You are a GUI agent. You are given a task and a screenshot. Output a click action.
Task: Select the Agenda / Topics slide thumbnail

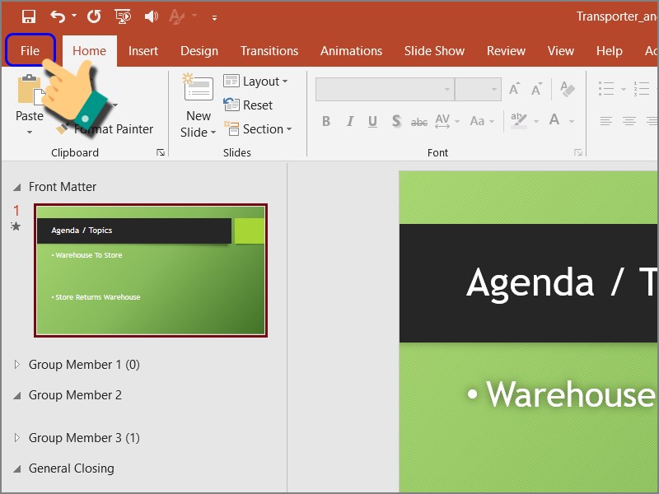coord(151,270)
